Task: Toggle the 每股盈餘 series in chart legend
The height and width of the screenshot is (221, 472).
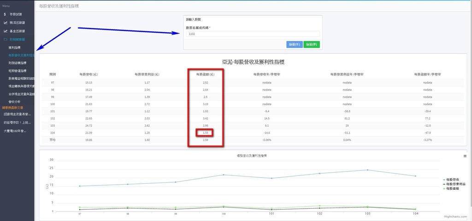Action: click(451, 188)
